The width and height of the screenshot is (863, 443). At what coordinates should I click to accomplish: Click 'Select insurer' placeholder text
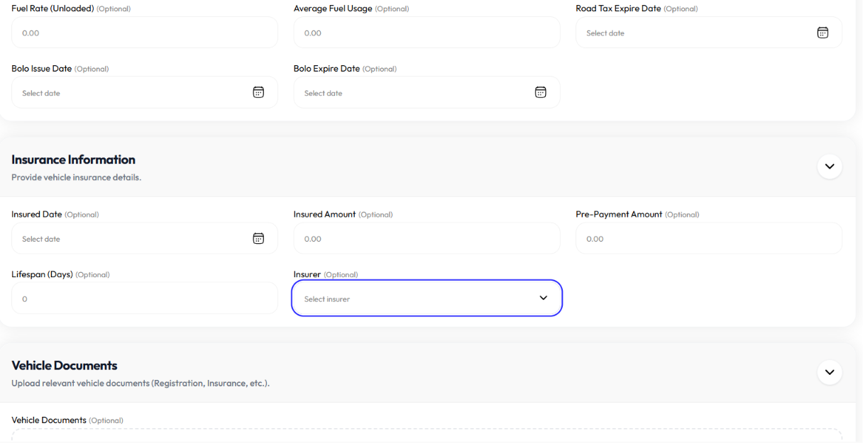[327, 299]
